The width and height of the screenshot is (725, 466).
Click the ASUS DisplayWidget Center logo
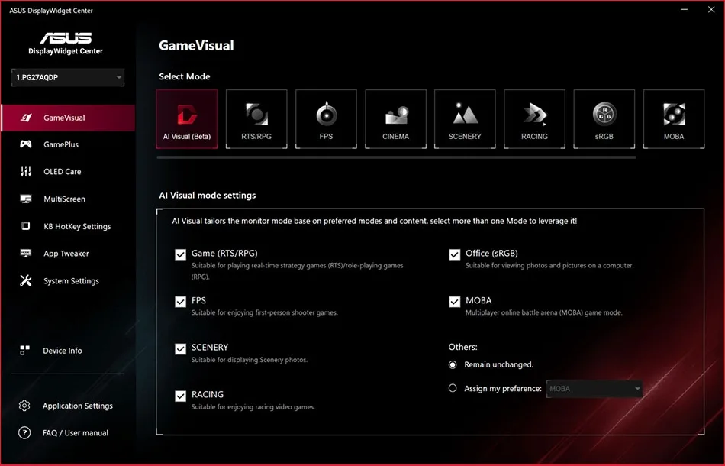point(66,43)
